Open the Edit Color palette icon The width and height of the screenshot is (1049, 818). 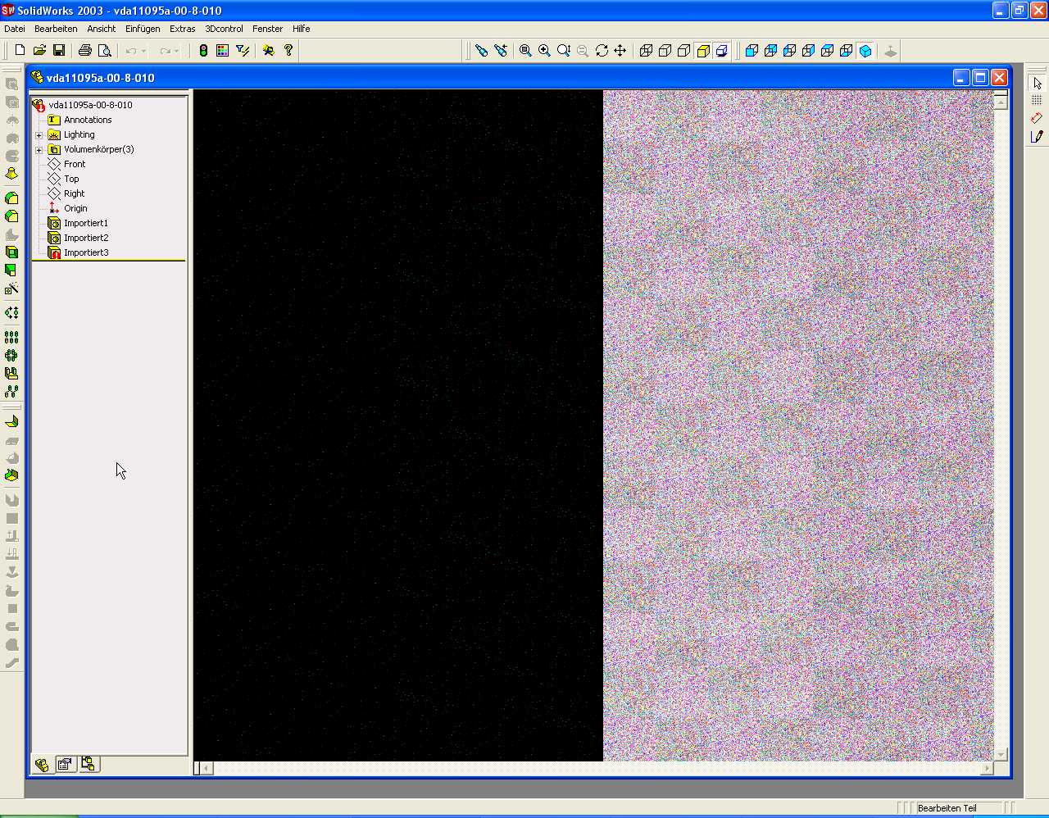[x=222, y=51]
